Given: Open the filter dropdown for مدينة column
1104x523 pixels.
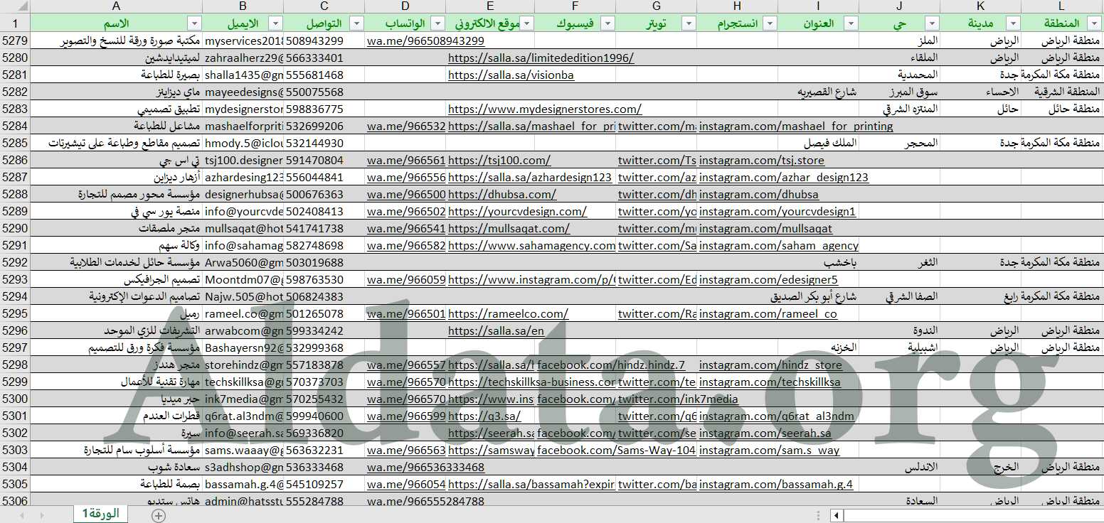Looking at the screenshot, I should point(1014,23).
